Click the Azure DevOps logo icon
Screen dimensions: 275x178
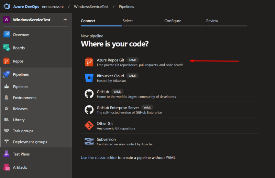point(7,7)
